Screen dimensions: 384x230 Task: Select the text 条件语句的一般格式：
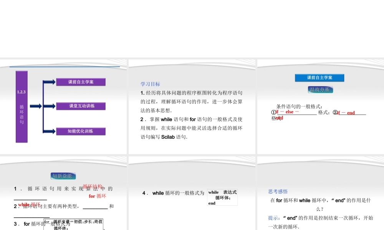coord(300,106)
